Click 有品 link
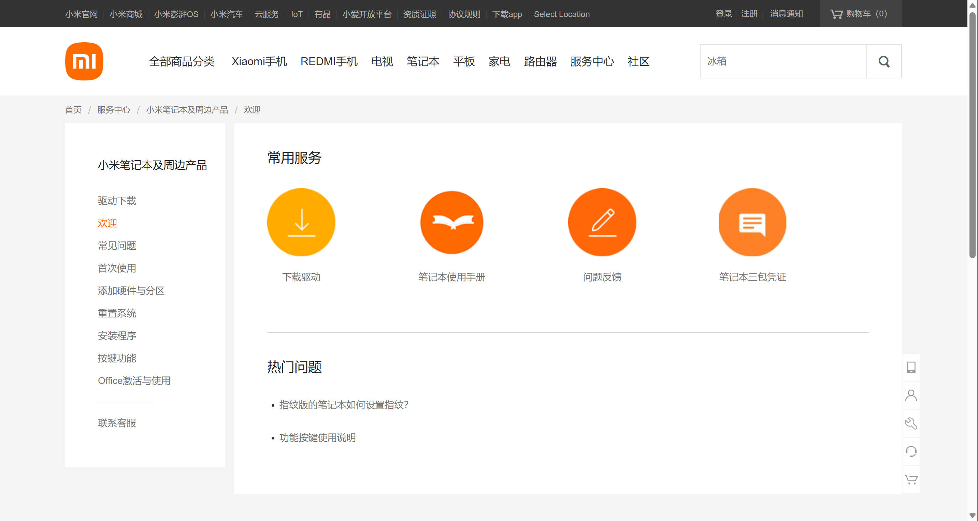This screenshot has width=978, height=521. pos(322,14)
